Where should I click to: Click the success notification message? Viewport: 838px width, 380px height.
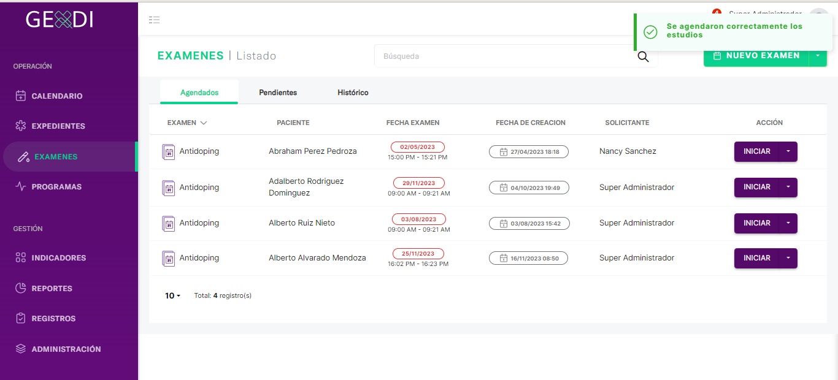pyautogui.click(x=734, y=31)
